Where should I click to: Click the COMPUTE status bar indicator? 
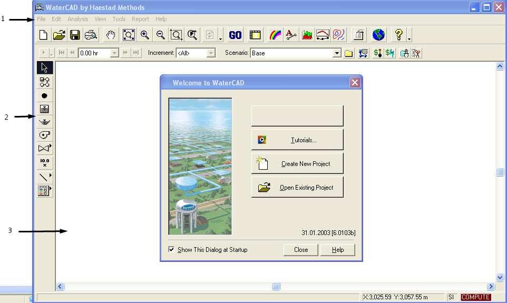pyautogui.click(x=475, y=297)
